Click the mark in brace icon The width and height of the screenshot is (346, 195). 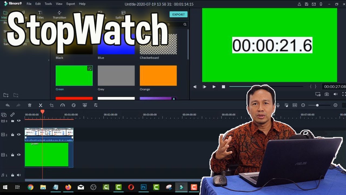click(x=311, y=87)
